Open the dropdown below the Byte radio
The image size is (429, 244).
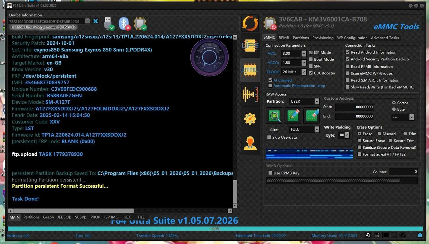[412, 117]
